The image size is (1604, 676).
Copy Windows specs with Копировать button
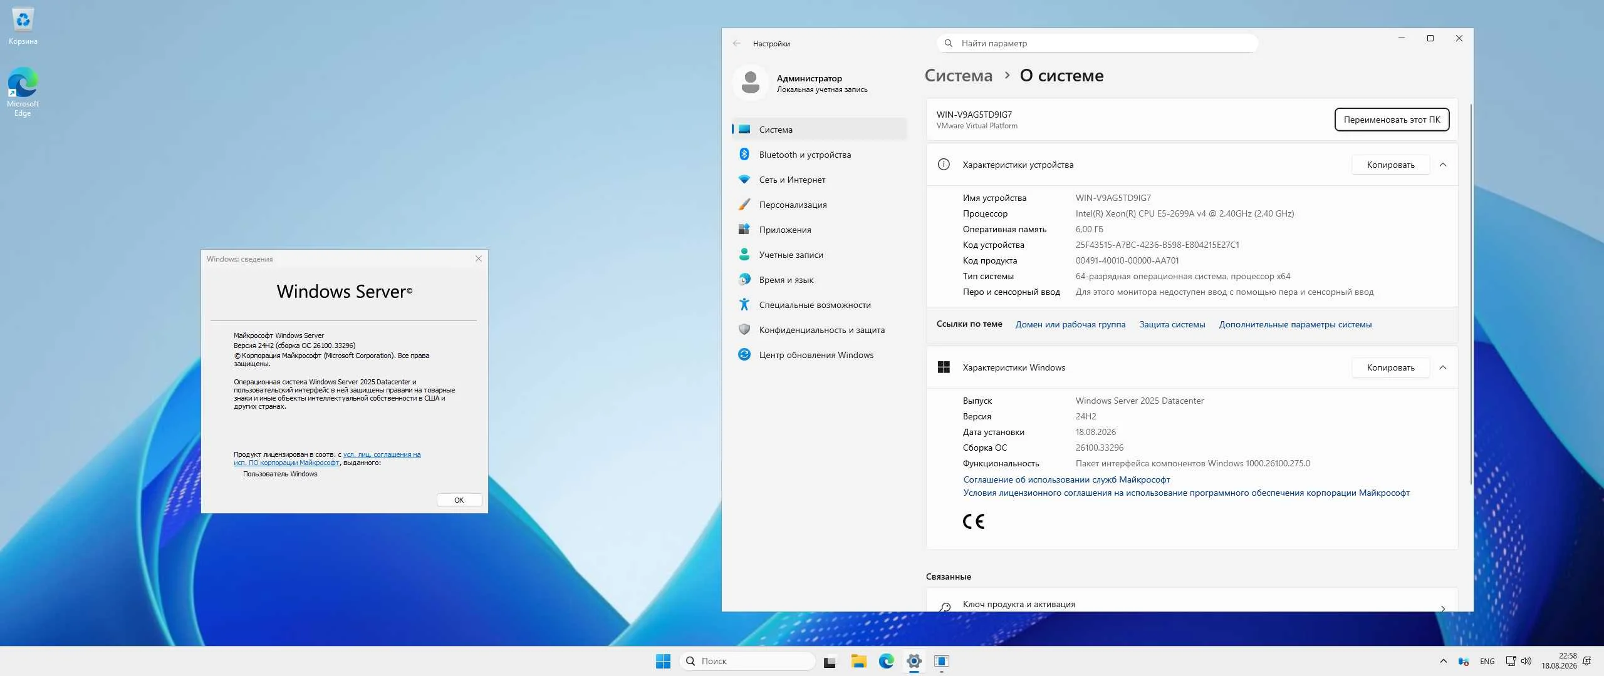tap(1390, 367)
